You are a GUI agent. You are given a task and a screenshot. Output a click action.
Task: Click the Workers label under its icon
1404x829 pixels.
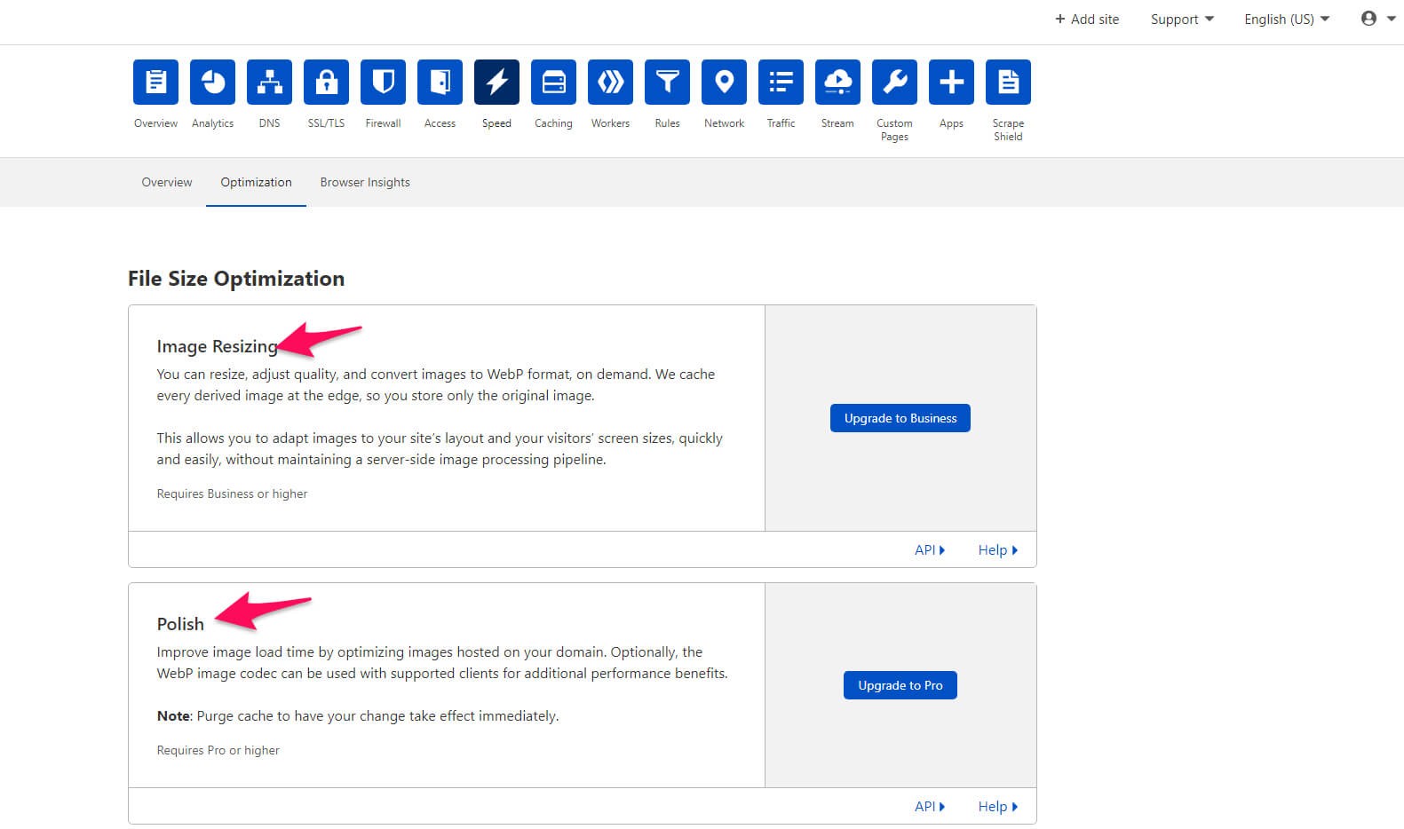pyautogui.click(x=610, y=123)
